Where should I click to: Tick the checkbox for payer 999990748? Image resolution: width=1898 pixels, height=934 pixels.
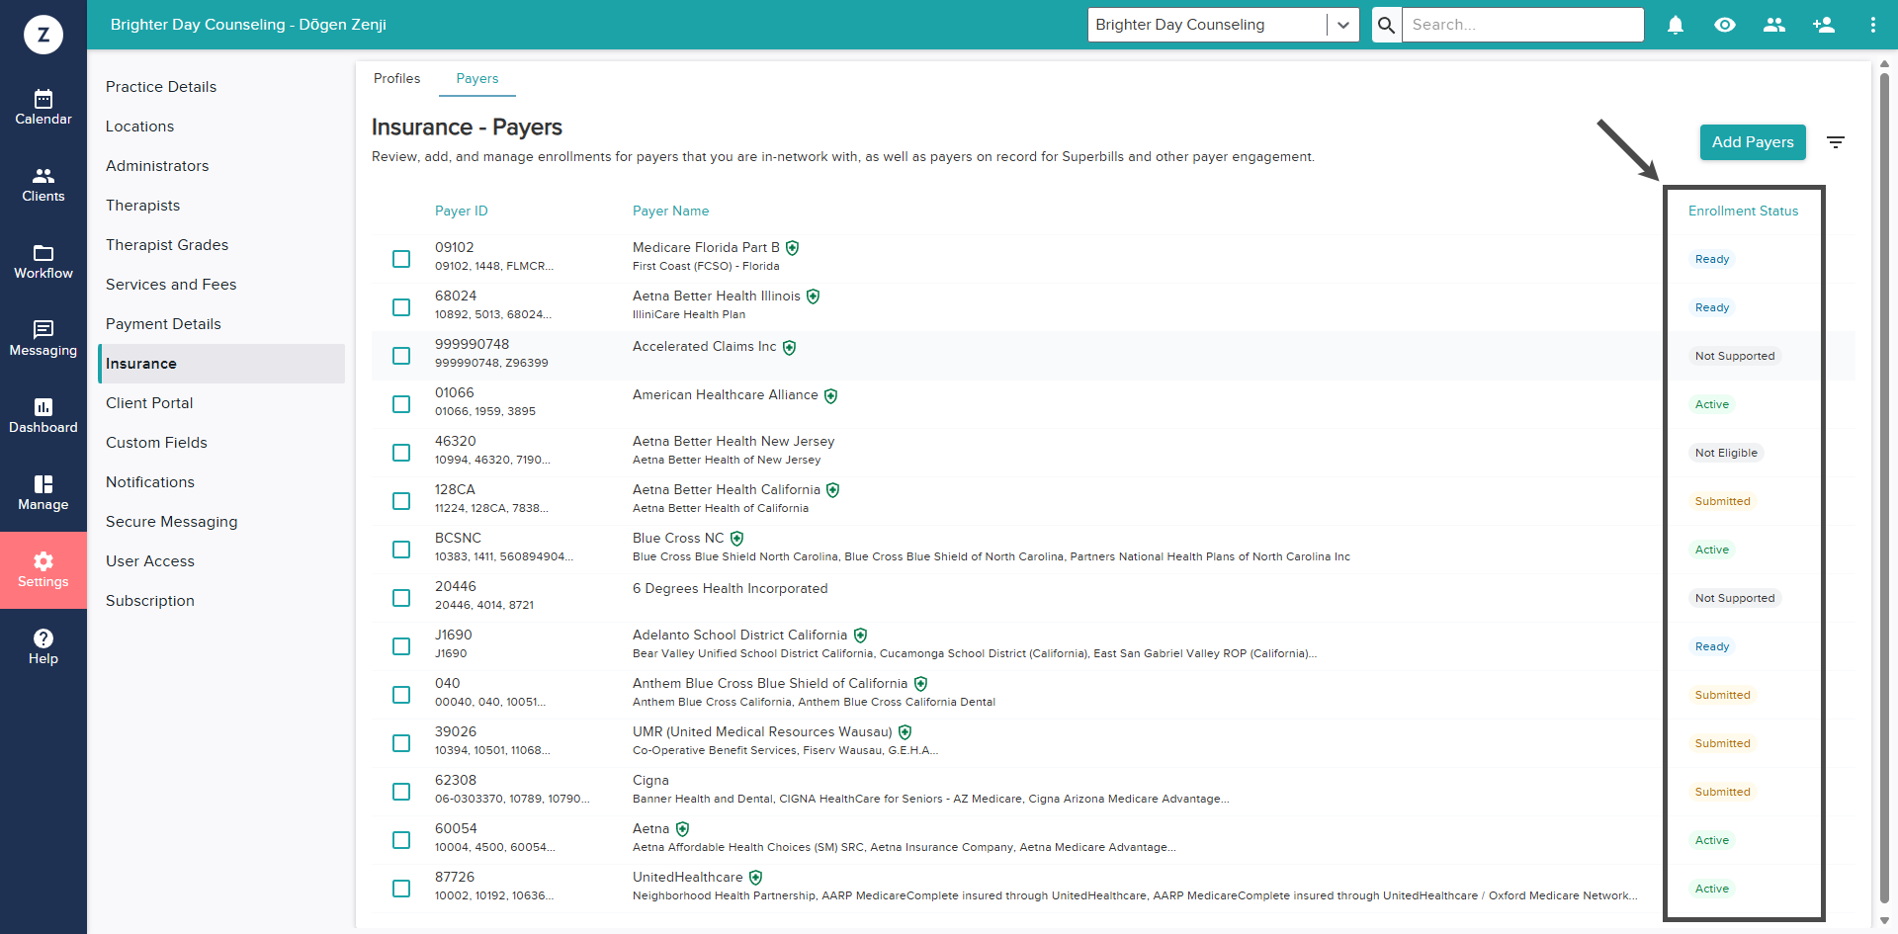(x=401, y=356)
